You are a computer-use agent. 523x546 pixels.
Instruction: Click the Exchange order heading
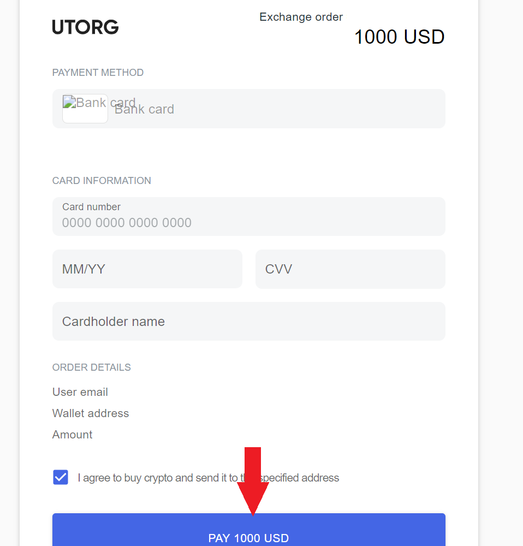click(301, 17)
